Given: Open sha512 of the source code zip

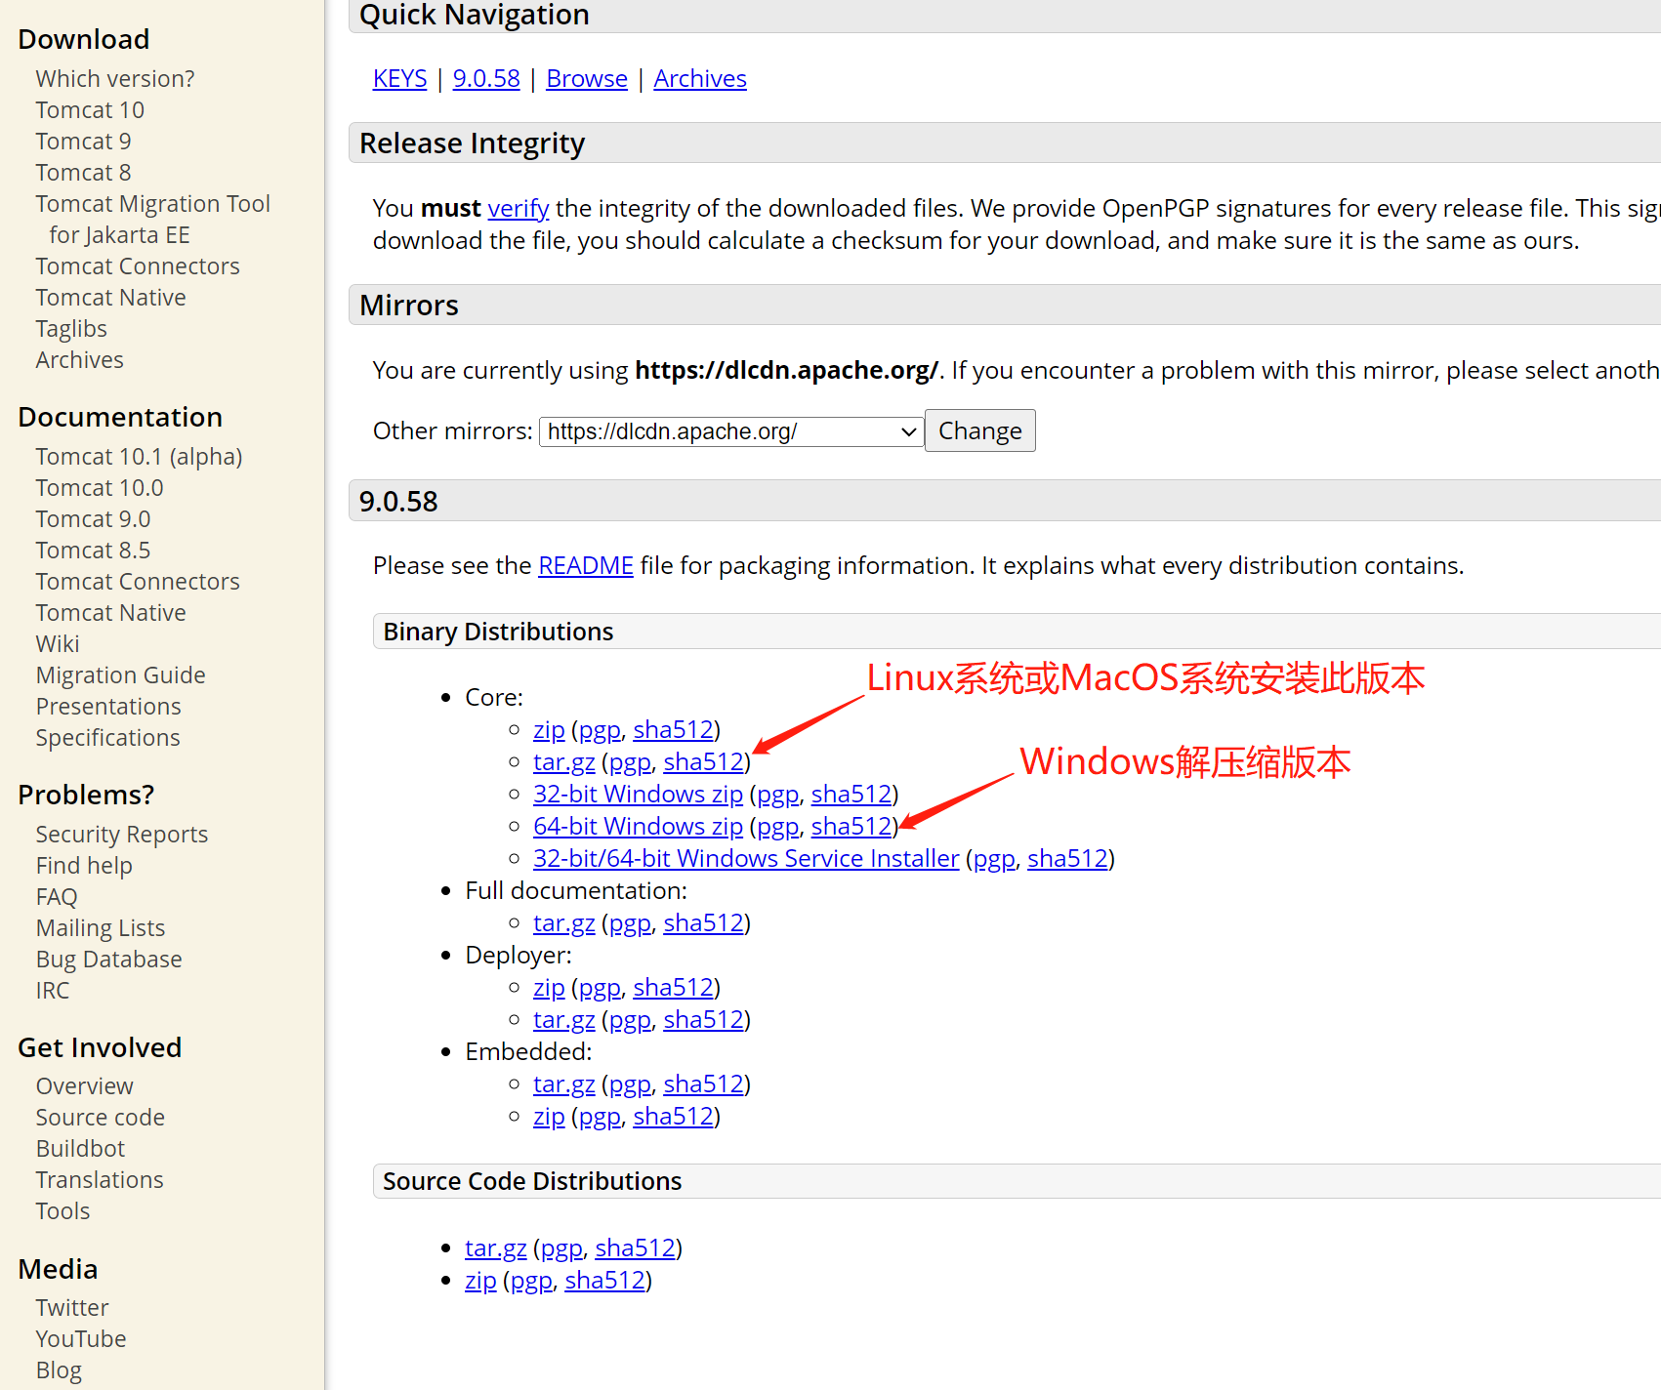Looking at the screenshot, I should 604,1281.
